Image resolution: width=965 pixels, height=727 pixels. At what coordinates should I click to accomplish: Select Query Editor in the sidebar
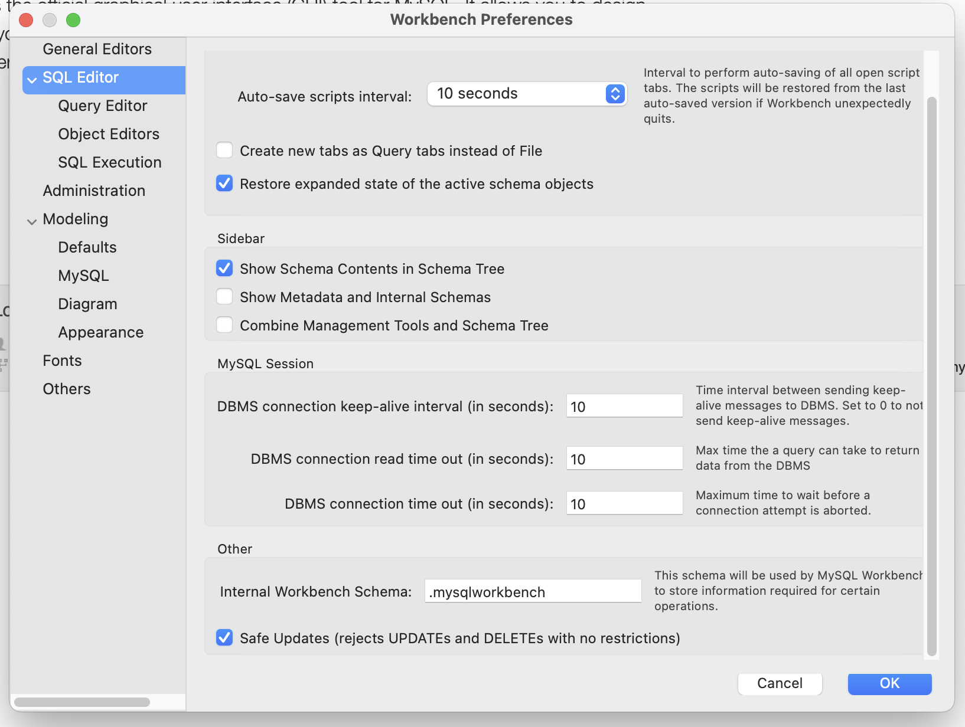point(102,106)
